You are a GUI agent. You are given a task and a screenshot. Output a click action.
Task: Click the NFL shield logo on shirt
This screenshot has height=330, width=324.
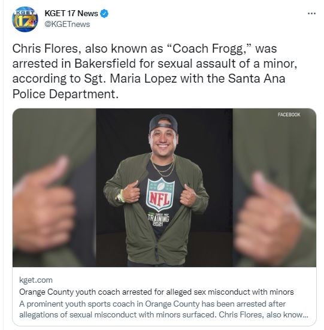[x=161, y=195]
